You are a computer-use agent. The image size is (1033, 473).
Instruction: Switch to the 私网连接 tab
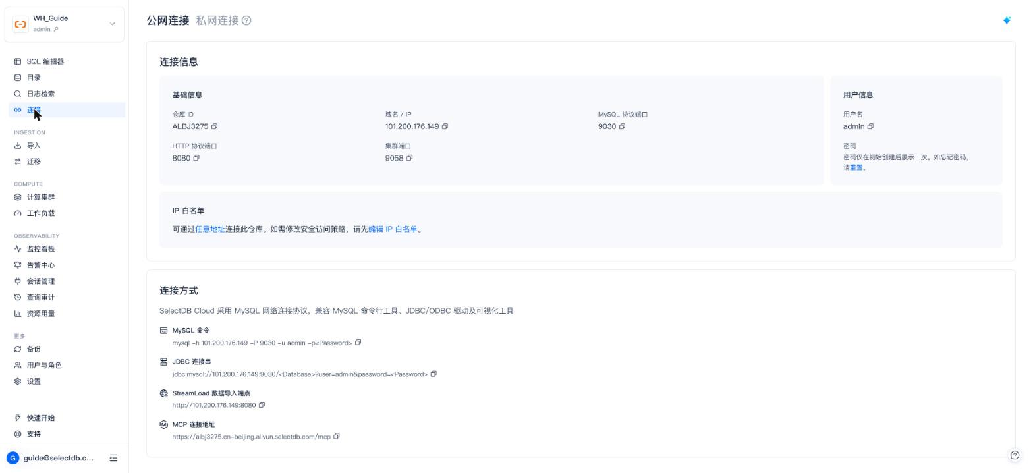coord(217,20)
